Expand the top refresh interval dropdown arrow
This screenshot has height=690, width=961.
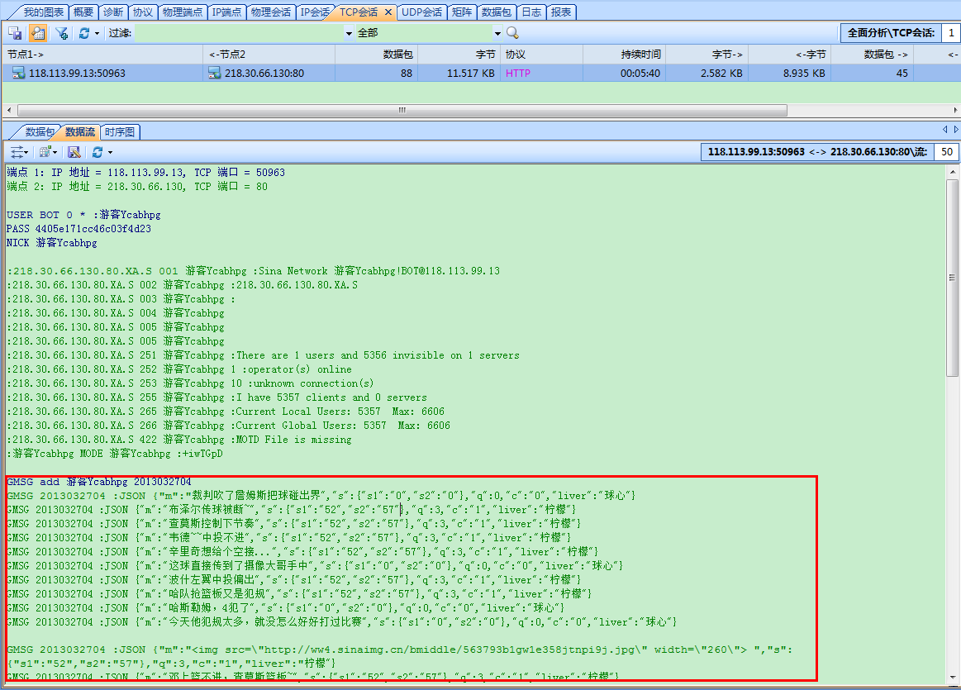(97, 33)
